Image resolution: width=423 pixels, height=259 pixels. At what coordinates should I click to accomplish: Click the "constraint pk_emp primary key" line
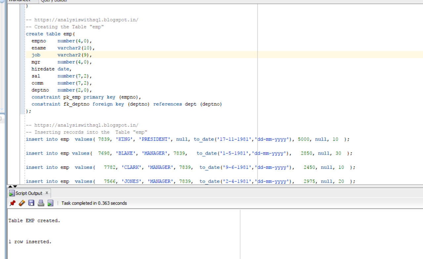(x=86, y=97)
